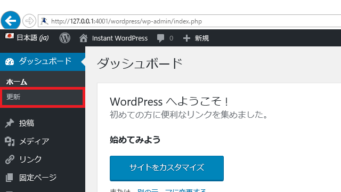The height and width of the screenshot is (192, 341).
Task: Visit the Instant WordPress site link
Action: pos(120,38)
